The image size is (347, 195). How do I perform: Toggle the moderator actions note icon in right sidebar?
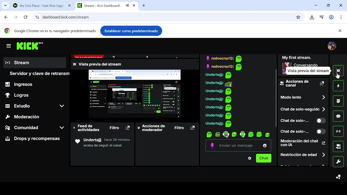pyautogui.click(x=338, y=101)
